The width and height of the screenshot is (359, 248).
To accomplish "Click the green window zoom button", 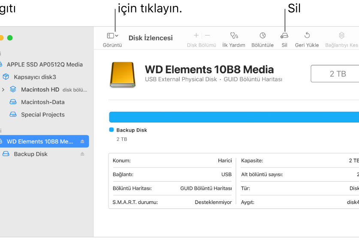I will click(x=10, y=38).
